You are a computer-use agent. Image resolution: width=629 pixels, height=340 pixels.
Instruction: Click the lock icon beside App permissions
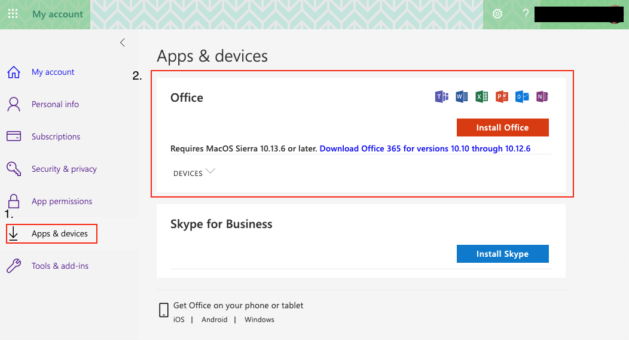click(x=14, y=201)
